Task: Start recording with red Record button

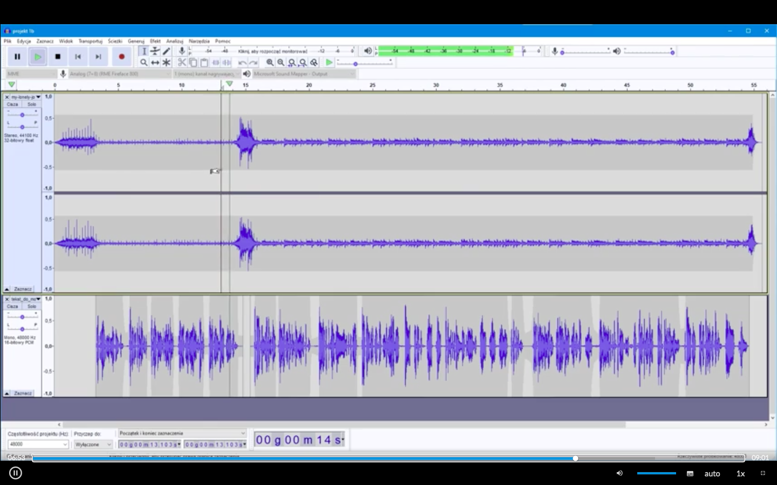Action: (121, 57)
